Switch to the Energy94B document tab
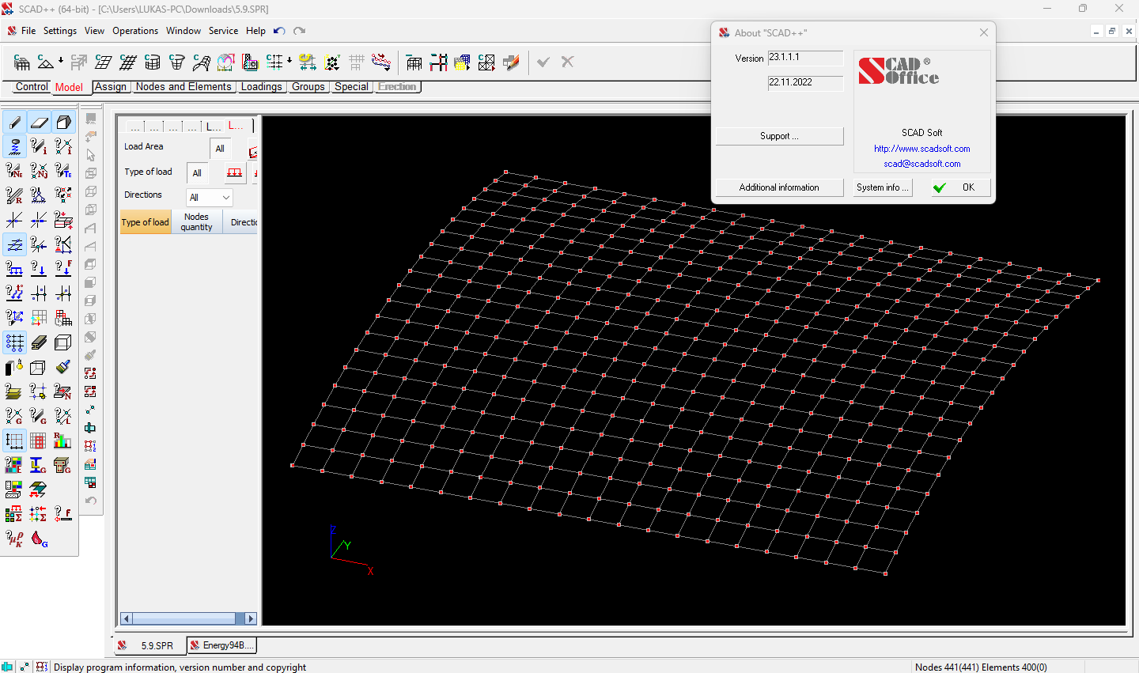This screenshot has height=673, width=1139. pyautogui.click(x=222, y=645)
